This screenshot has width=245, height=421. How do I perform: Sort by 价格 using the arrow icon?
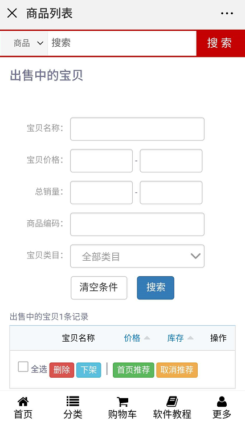point(147,338)
